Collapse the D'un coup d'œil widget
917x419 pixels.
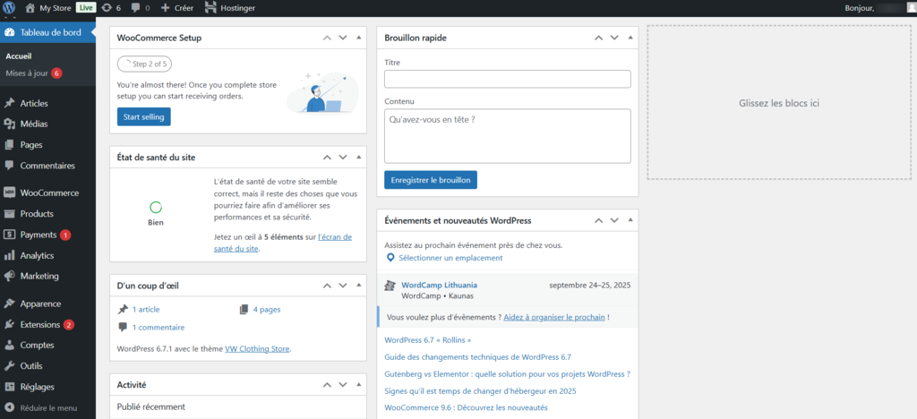[358, 286]
